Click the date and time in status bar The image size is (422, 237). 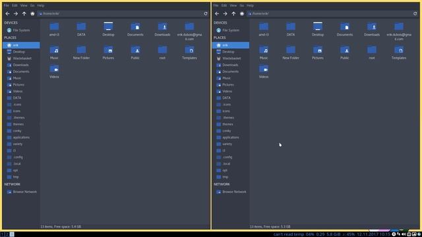point(373,234)
